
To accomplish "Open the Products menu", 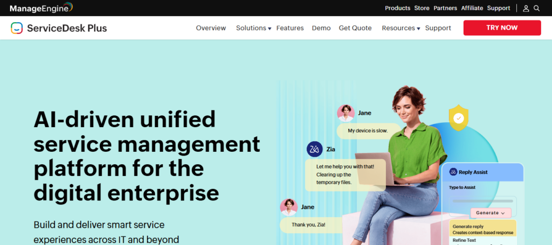I will (x=397, y=8).
